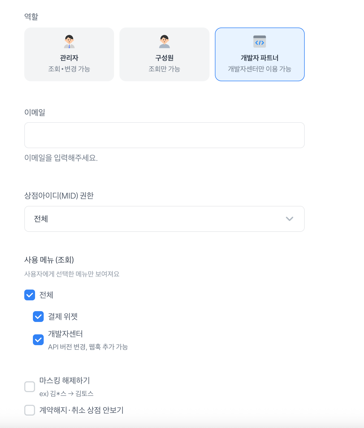Uncheck the 전체 menu checkbox

(30, 295)
